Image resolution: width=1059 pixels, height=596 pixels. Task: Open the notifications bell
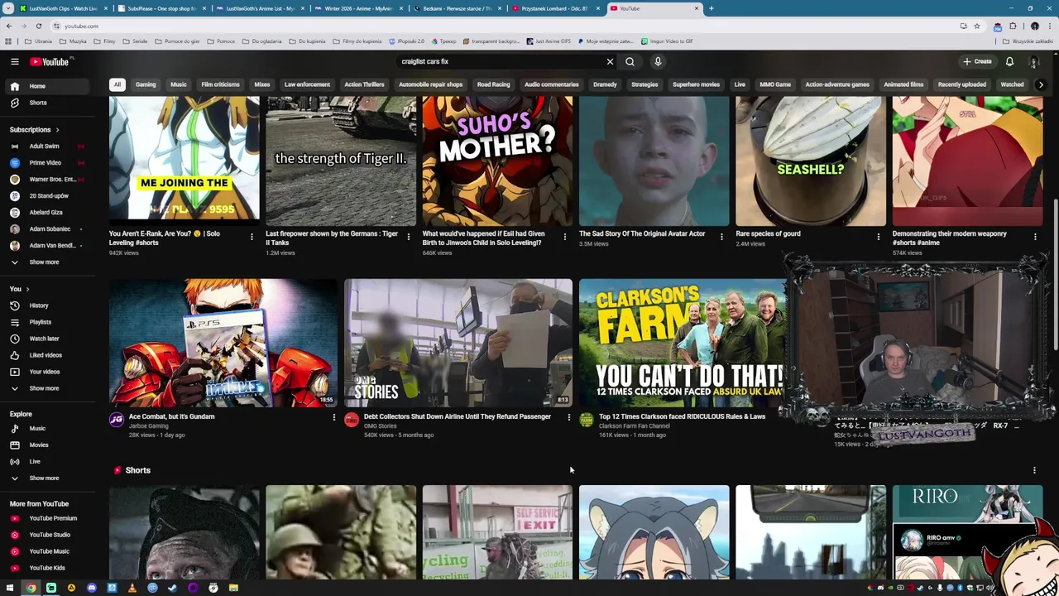coord(1009,61)
